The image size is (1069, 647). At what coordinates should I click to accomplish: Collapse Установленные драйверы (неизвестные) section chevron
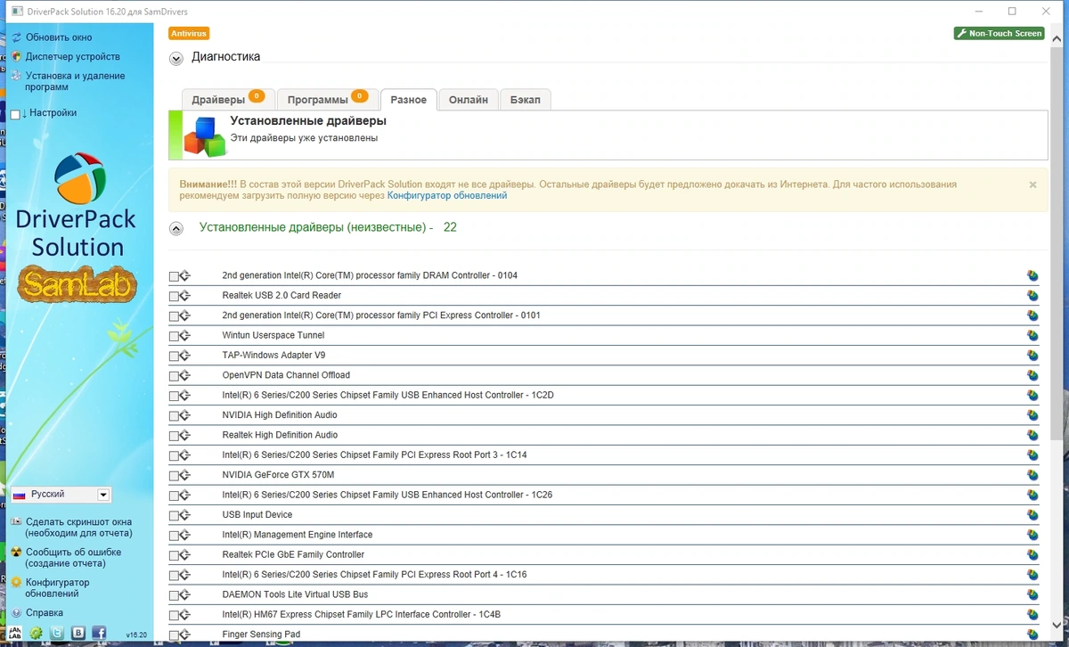(x=176, y=229)
